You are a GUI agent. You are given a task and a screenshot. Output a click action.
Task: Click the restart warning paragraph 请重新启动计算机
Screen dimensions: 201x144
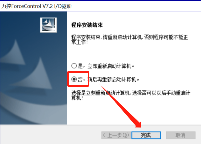point(130,39)
